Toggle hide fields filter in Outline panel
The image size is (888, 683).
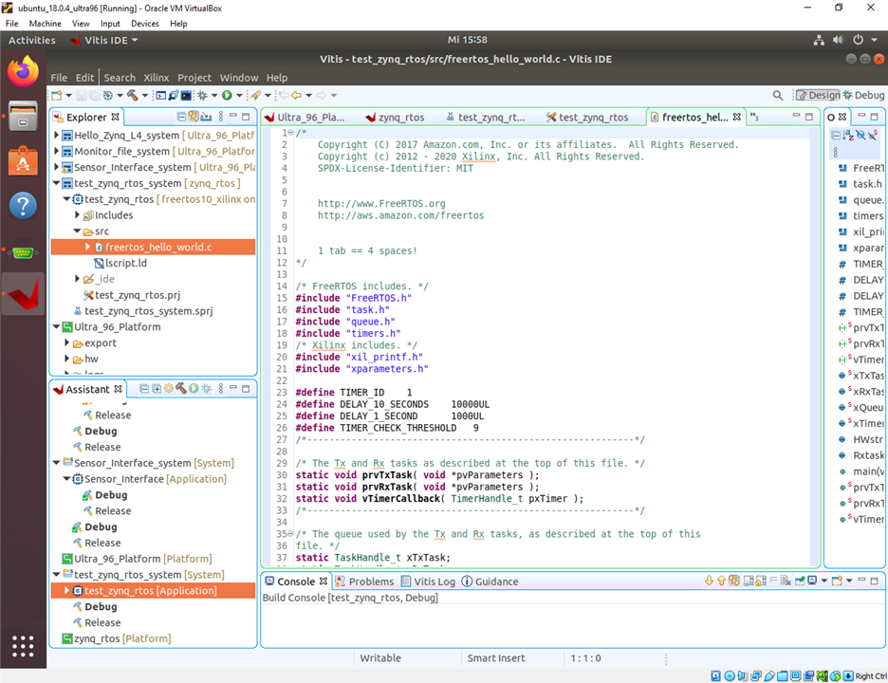click(860, 136)
